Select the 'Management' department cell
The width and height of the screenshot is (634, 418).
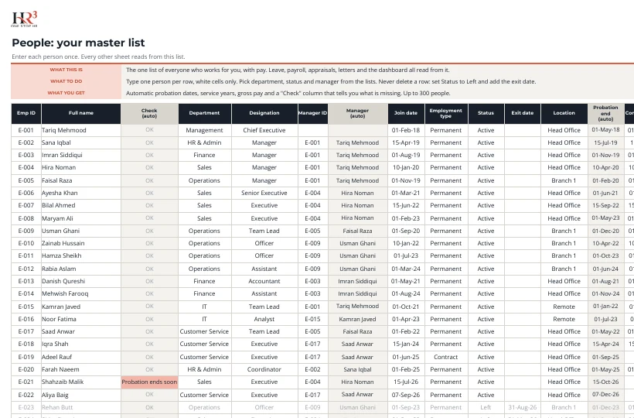[x=205, y=130]
